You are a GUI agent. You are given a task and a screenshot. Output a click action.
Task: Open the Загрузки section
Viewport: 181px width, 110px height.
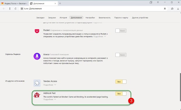52,18
